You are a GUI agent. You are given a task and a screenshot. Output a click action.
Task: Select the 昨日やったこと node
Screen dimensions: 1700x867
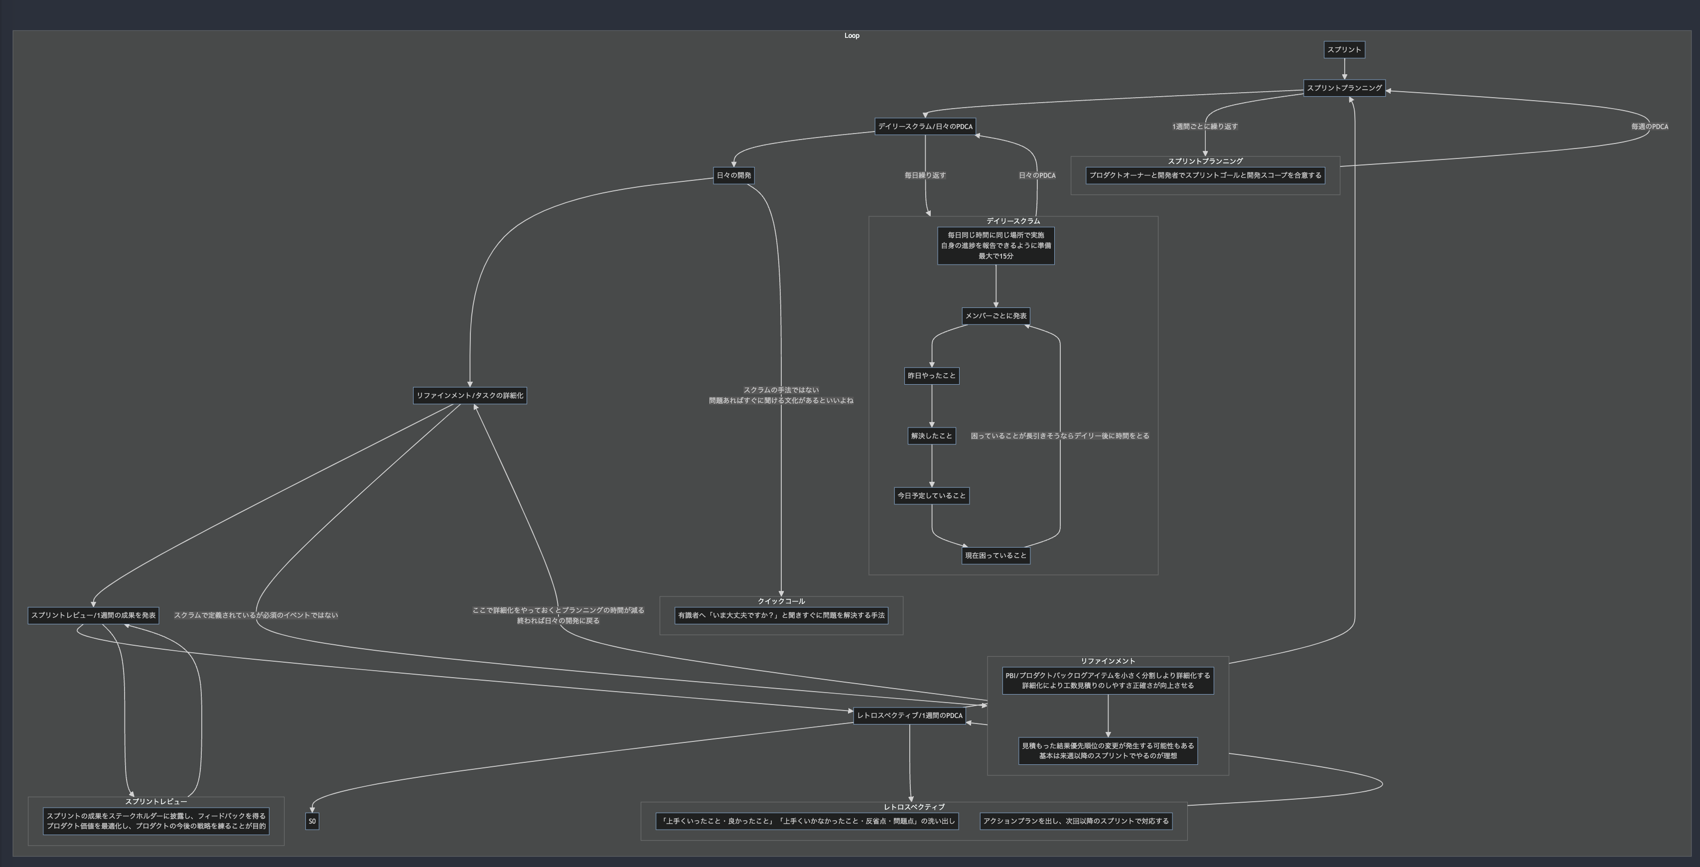coord(931,375)
